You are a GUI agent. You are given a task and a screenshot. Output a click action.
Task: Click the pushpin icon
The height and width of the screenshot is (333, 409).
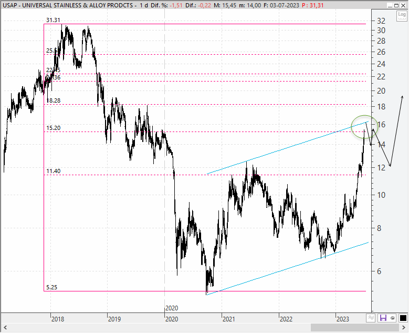393,318
